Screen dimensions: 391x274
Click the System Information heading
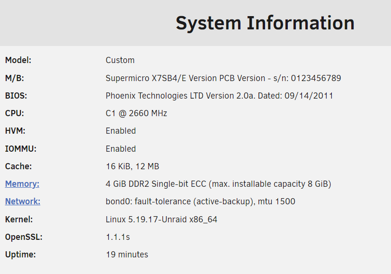tap(265, 23)
